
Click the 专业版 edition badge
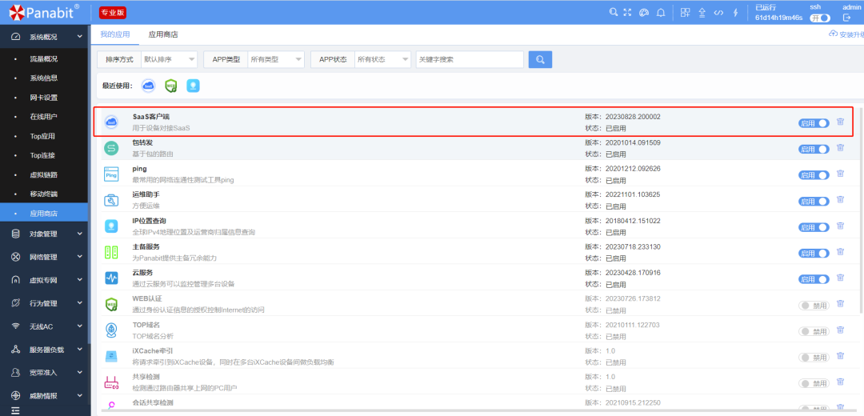click(x=113, y=13)
